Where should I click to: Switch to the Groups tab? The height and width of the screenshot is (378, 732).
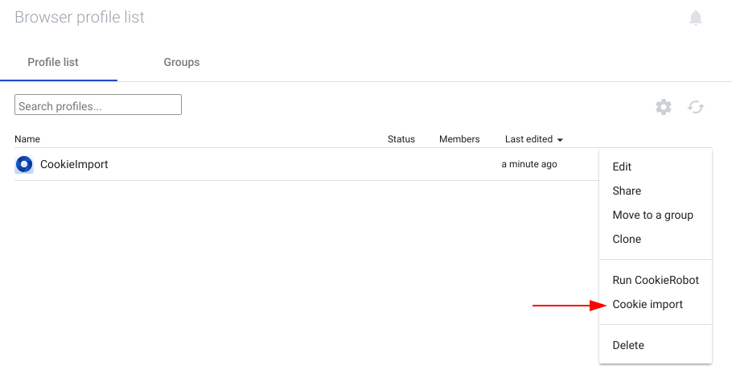(x=182, y=62)
